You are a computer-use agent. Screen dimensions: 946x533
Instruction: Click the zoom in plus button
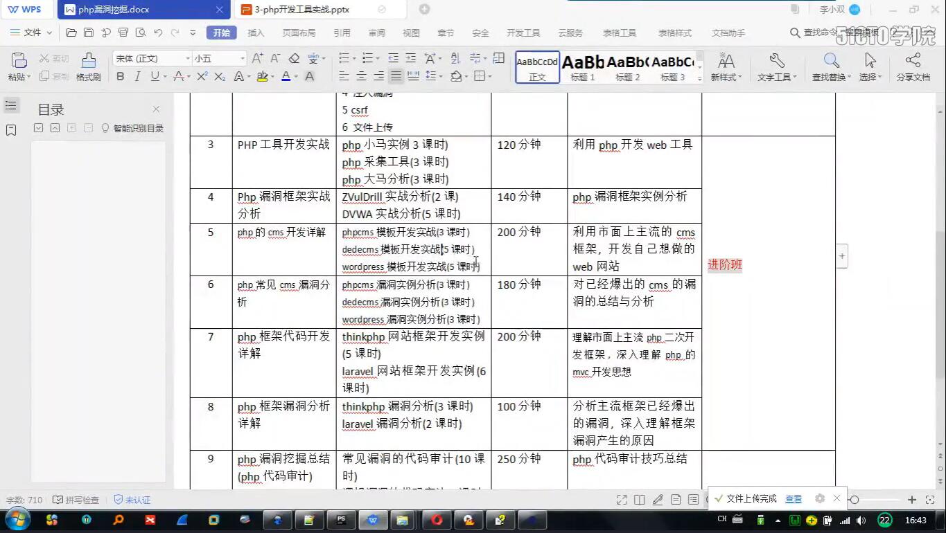coord(912,499)
